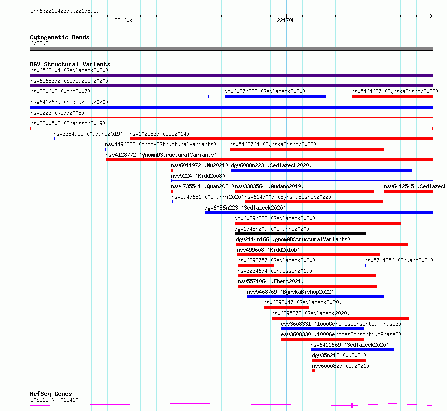Click the 22170k ruler mark
The width and height of the screenshot is (447, 411).
point(286,20)
